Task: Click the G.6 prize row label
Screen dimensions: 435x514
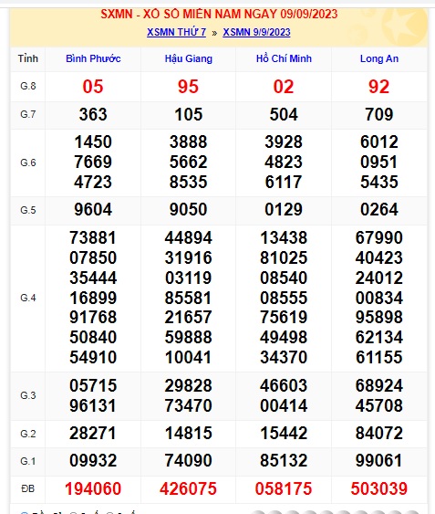Action: (28, 163)
